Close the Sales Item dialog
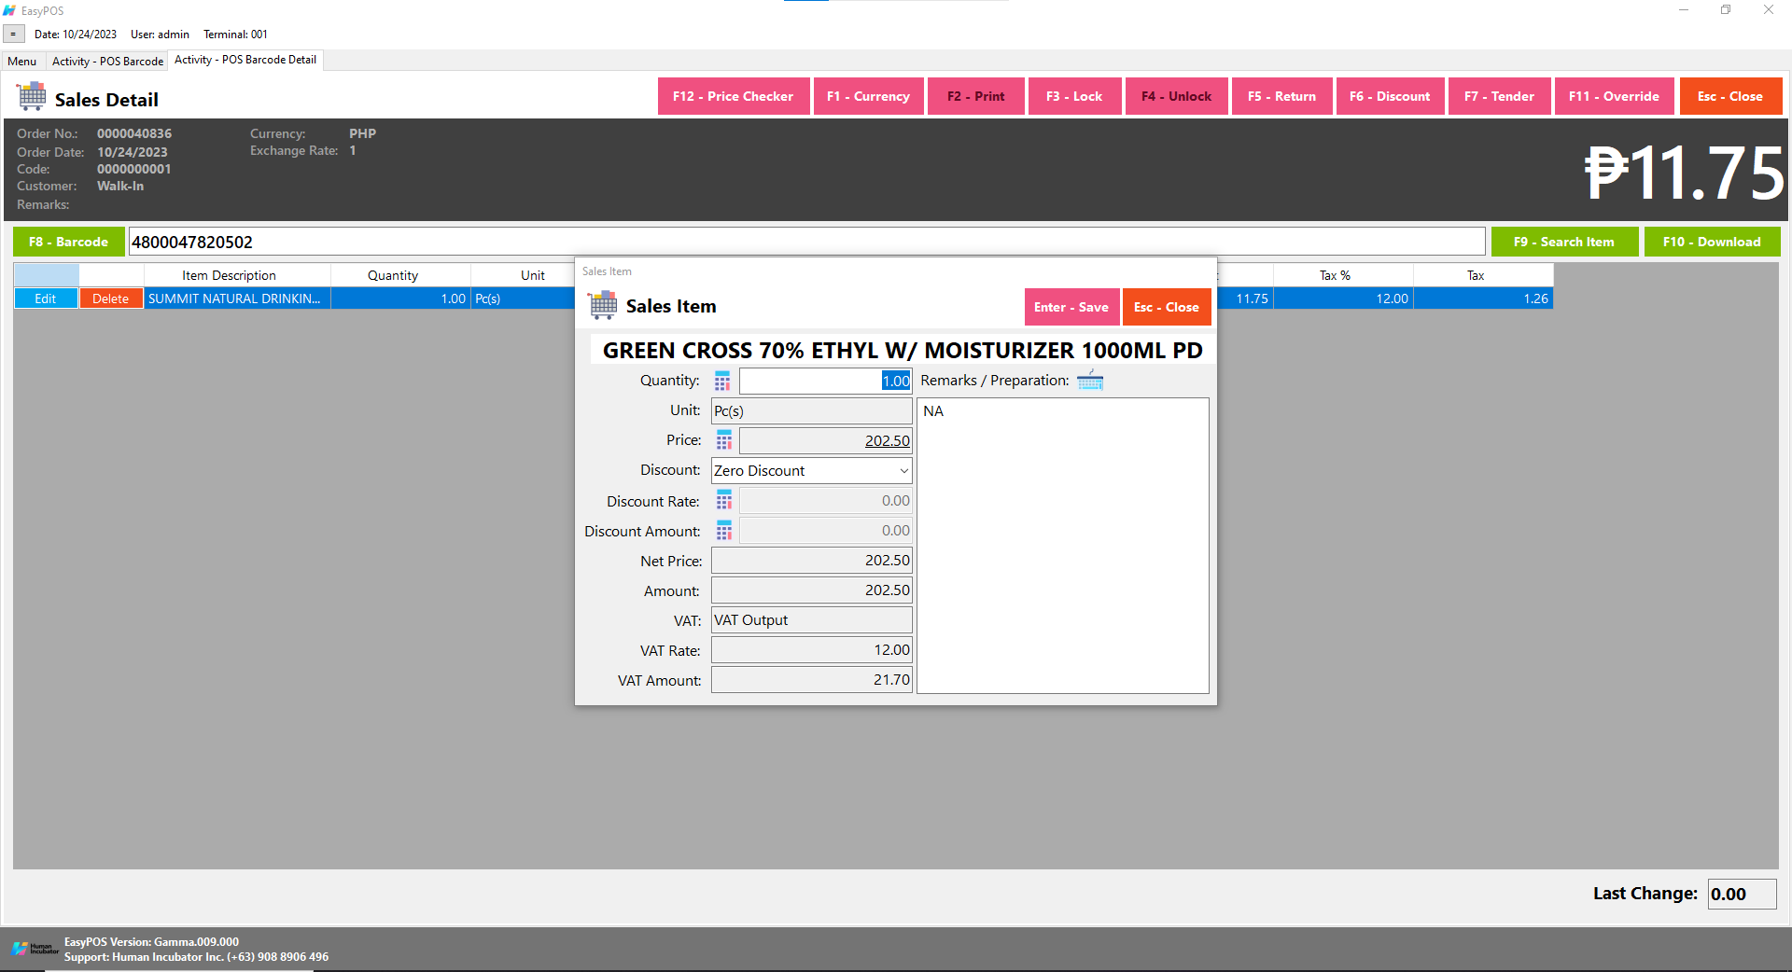 click(1167, 307)
